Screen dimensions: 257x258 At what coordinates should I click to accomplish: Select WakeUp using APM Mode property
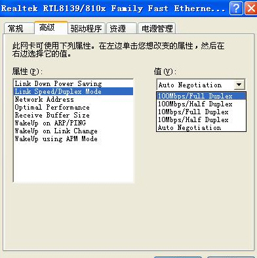tap(73, 139)
